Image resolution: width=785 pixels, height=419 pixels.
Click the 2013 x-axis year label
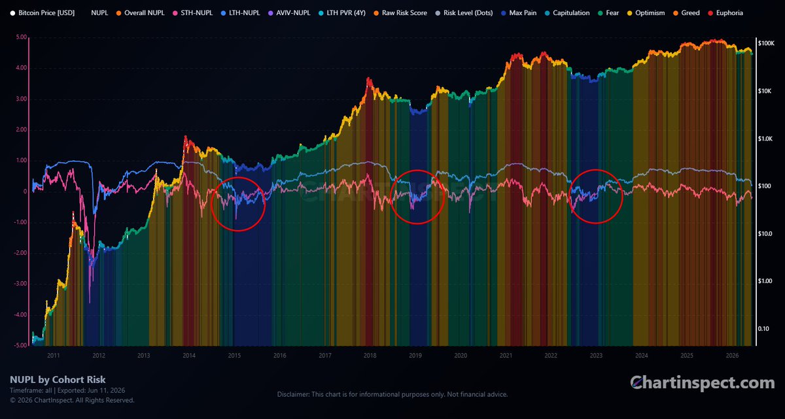pos(144,356)
